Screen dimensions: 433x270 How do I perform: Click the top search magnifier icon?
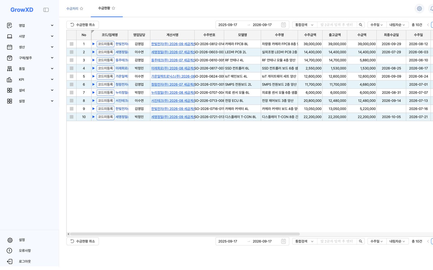coord(360,25)
